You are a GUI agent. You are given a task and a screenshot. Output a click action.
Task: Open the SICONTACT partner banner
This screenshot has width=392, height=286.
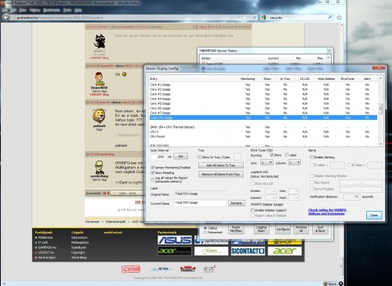coord(248,252)
